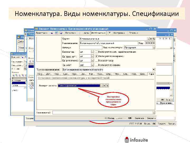Clear the Группа field value

tap(151, 39)
